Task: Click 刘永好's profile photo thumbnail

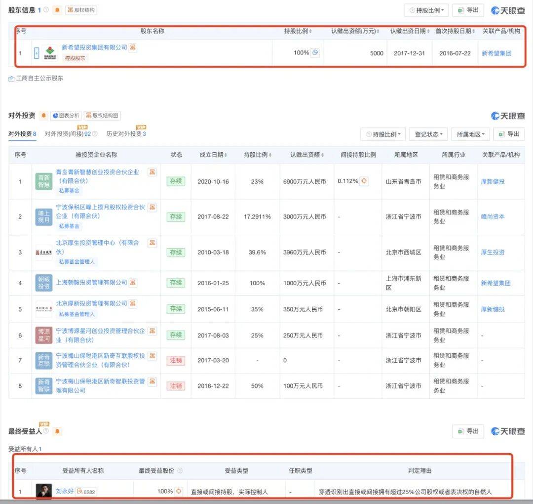Action: coord(43,491)
